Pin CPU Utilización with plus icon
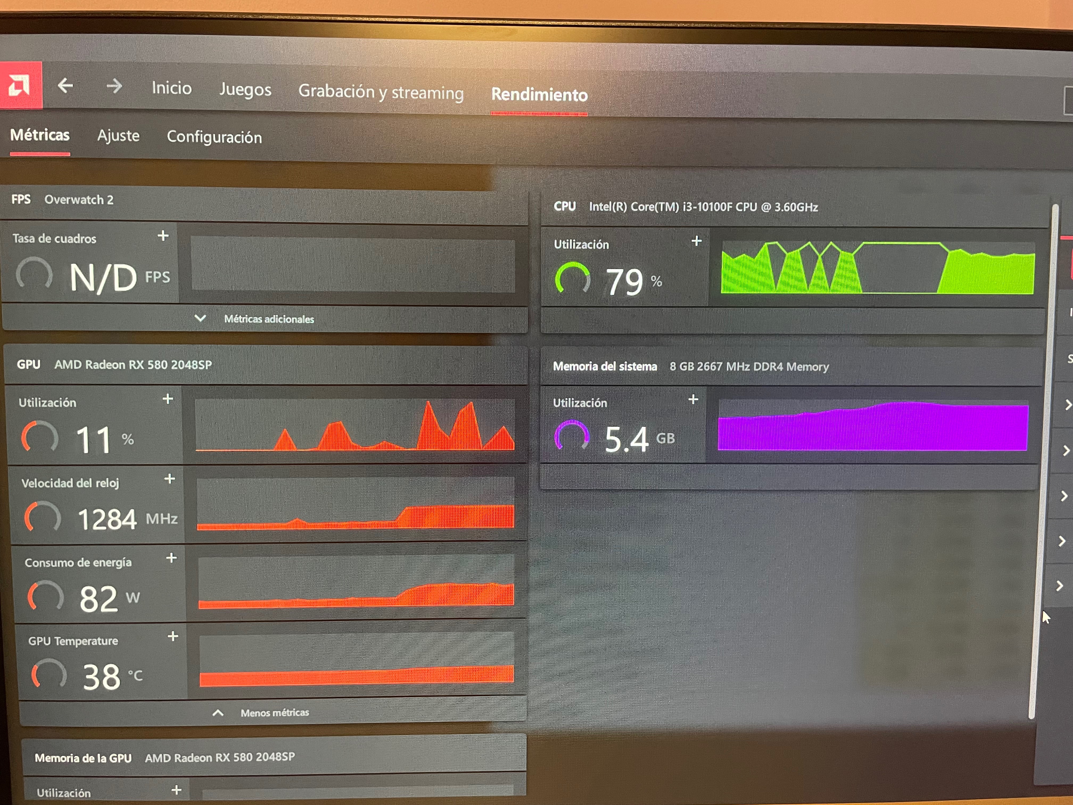This screenshot has width=1073, height=805. 697,241
